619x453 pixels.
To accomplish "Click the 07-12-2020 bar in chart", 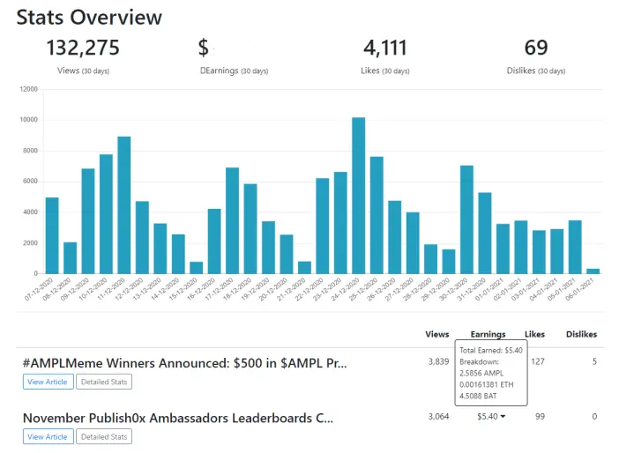I will click(x=52, y=235).
